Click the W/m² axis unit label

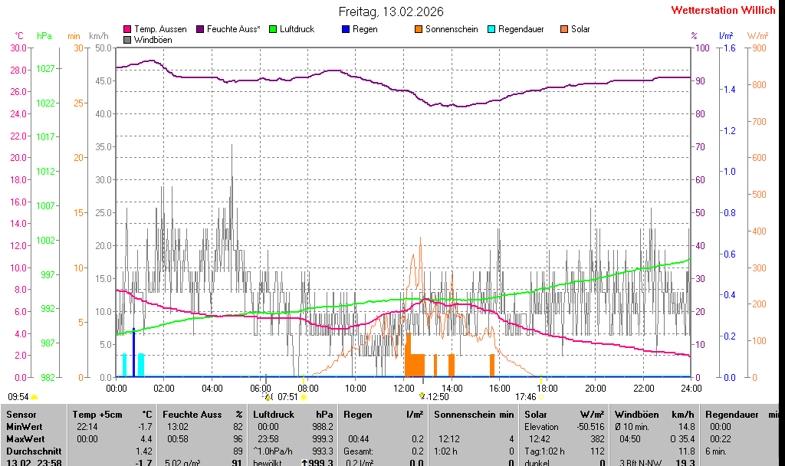pos(757,36)
